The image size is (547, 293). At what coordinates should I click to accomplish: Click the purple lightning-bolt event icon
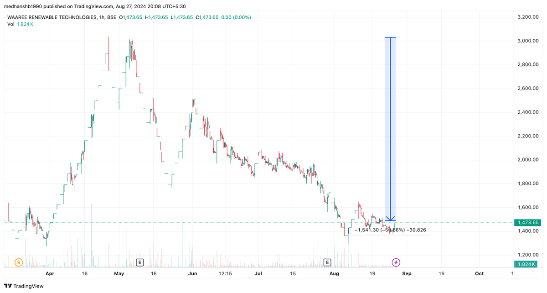point(396,262)
